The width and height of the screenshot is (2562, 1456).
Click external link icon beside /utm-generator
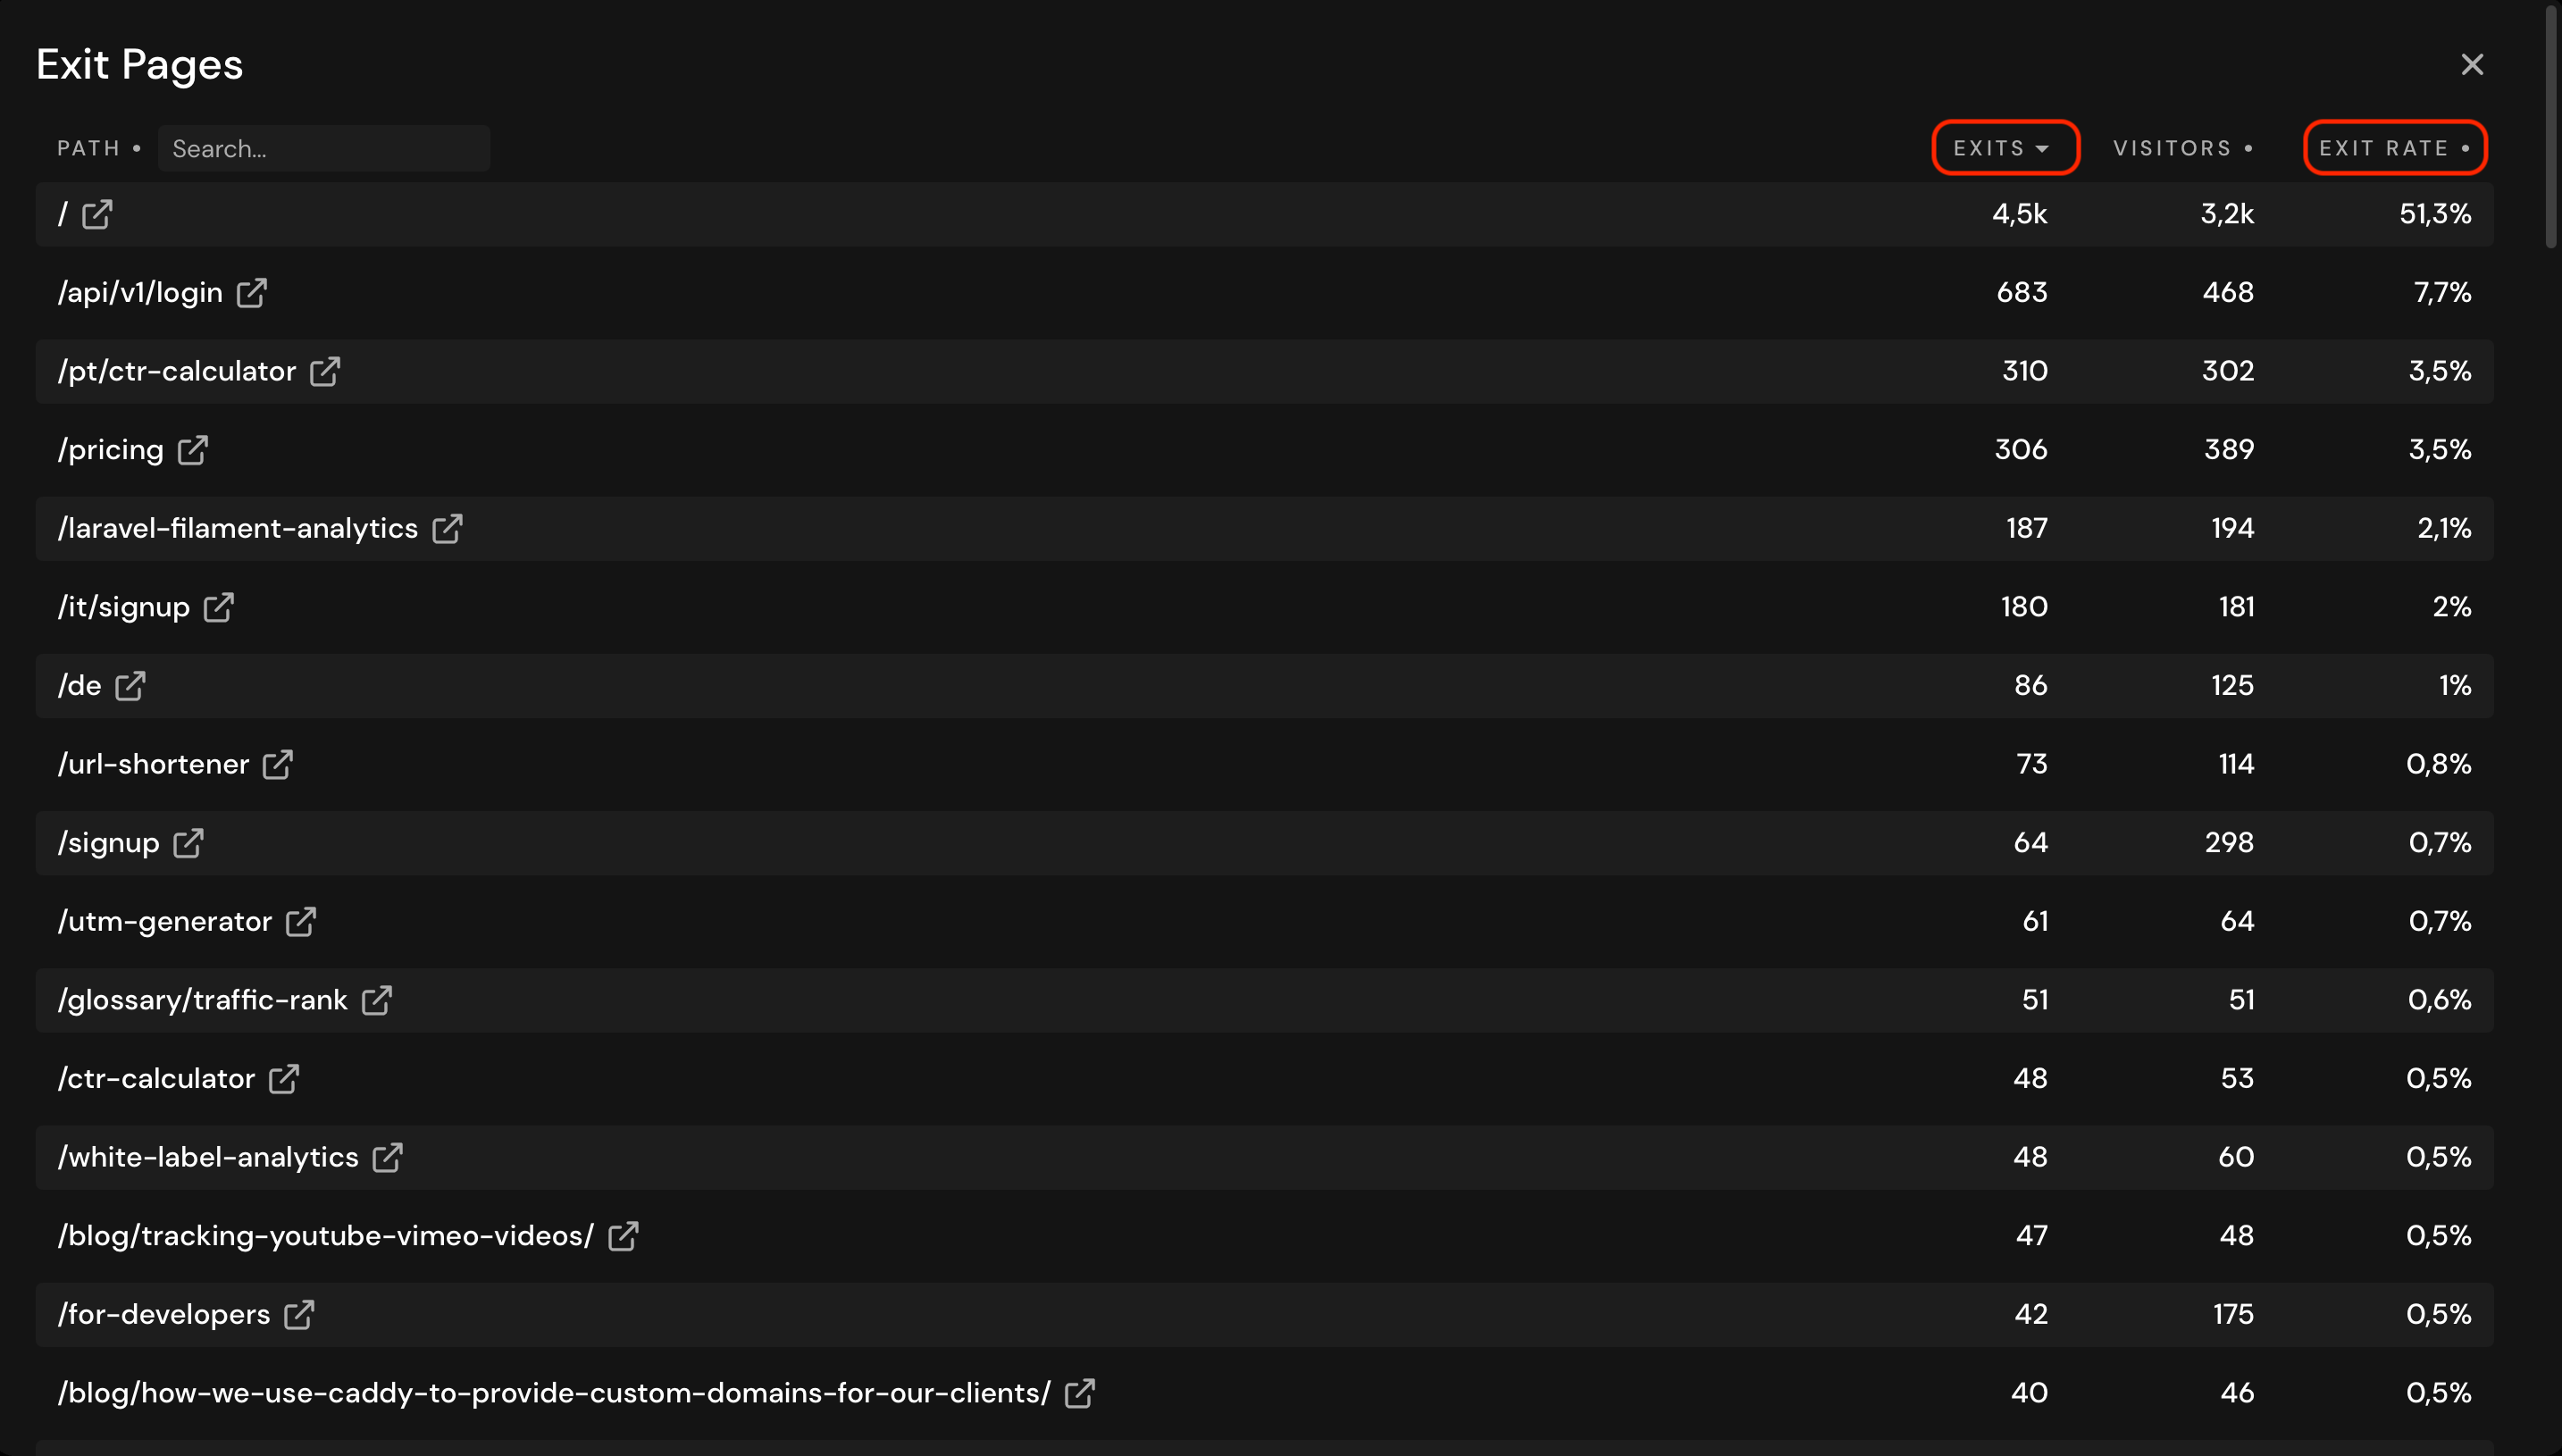point(301,922)
